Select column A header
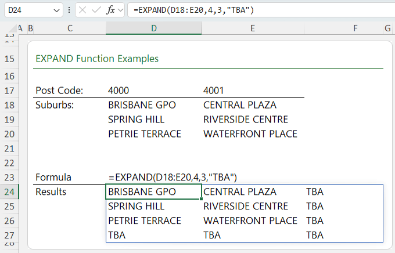Viewport: 395px width, 253px height. 21,28
